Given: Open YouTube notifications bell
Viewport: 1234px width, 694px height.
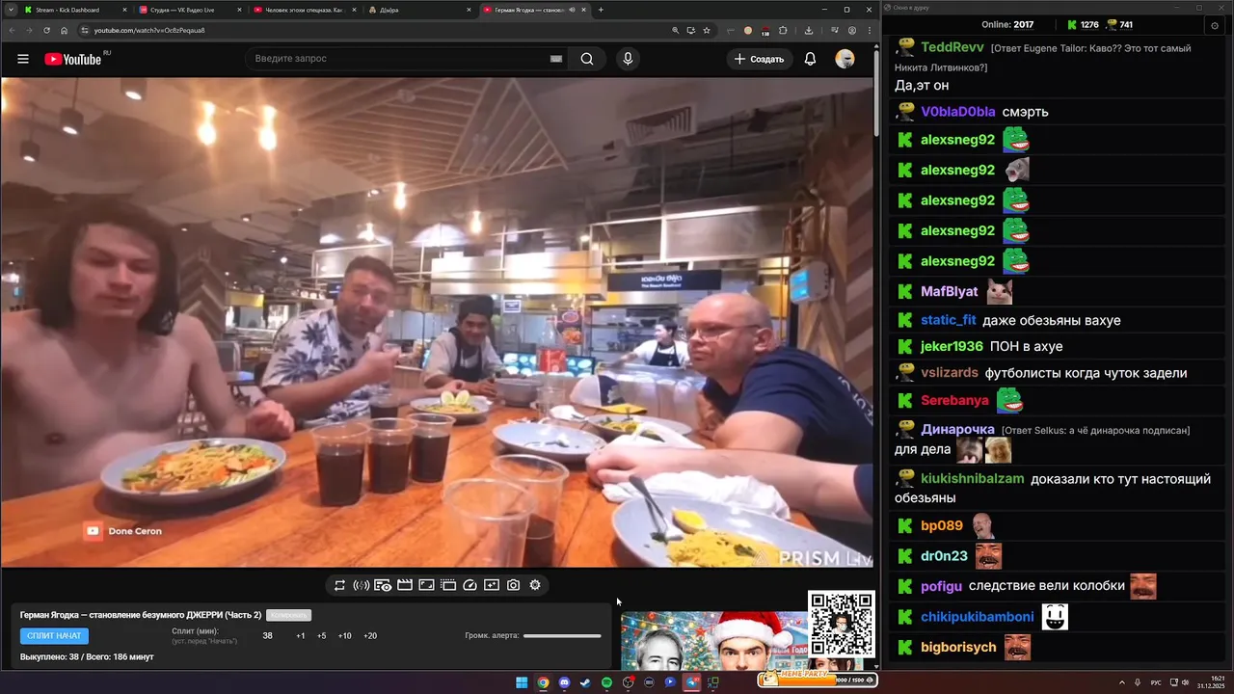Looking at the screenshot, I should coord(810,59).
